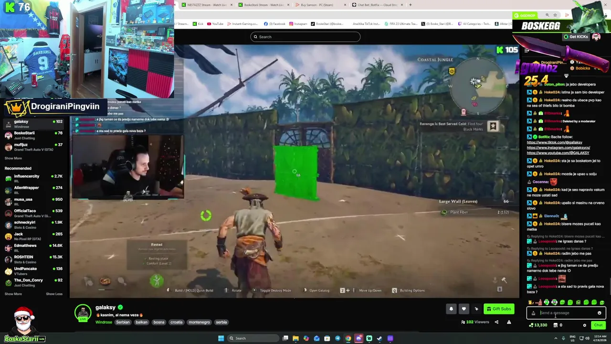Click the Gift Subs button

pyautogui.click(x=499, y=309)
